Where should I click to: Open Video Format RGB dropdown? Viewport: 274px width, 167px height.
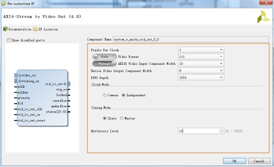point(201,57)
